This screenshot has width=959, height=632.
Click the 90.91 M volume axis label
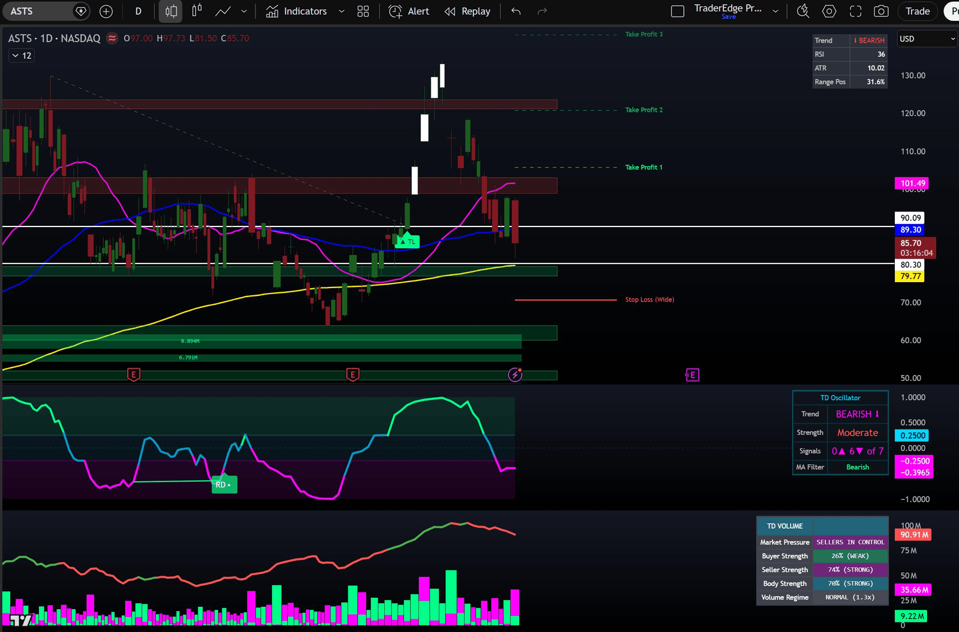[x=914, y=534]
